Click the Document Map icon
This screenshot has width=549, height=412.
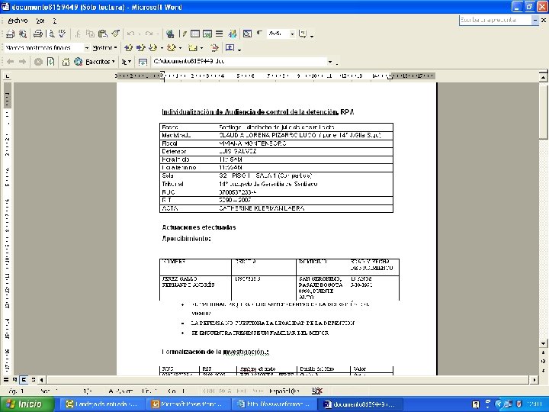coord(247,34)
